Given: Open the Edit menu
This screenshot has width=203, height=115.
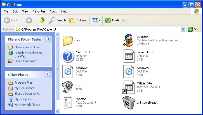Looking at the screenshot, I should coord(15,11).
